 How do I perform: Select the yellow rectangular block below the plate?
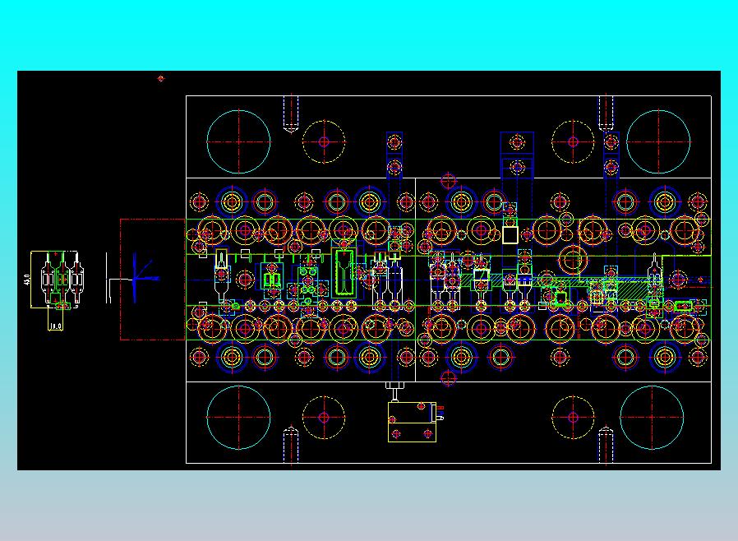pos(413,422)
